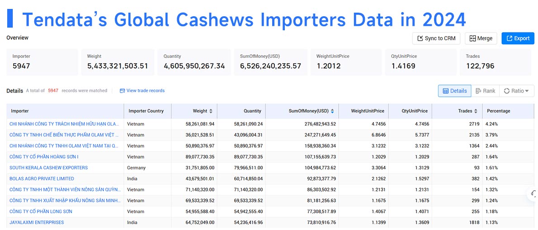
Task: Click the Weight overview card
Action: click(x=118, y=62)
